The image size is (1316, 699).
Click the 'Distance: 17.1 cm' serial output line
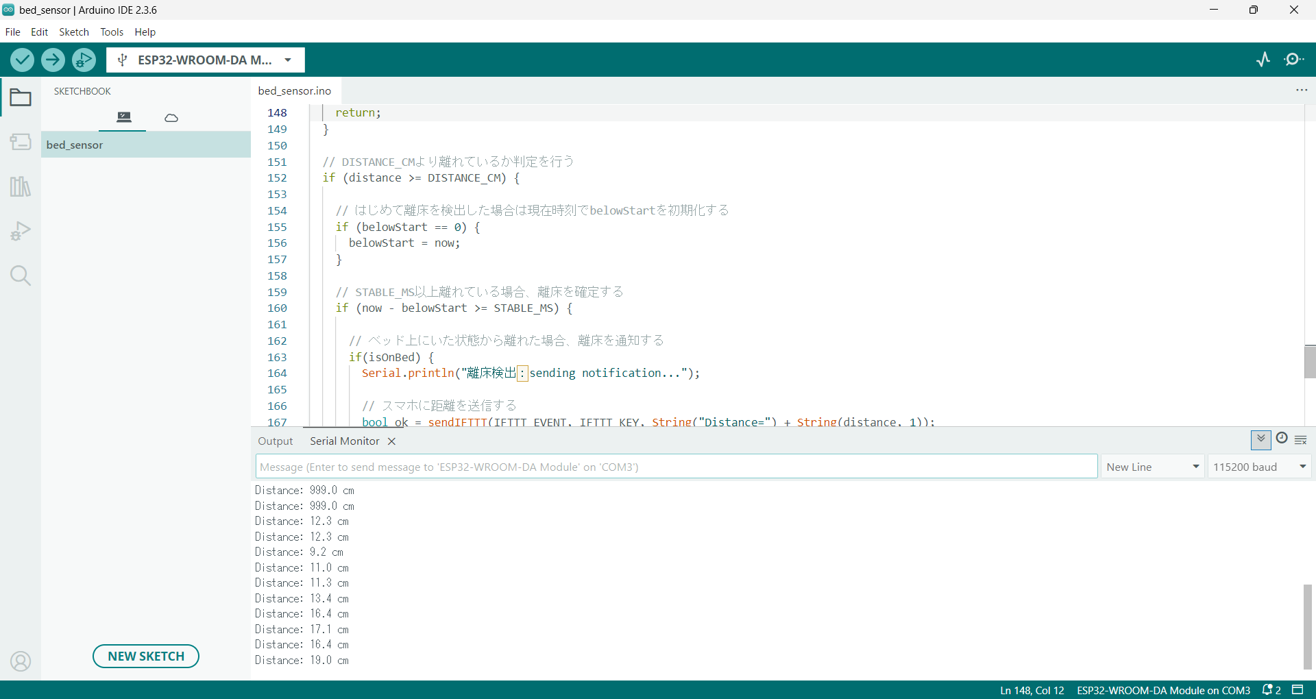pos(302,630)
